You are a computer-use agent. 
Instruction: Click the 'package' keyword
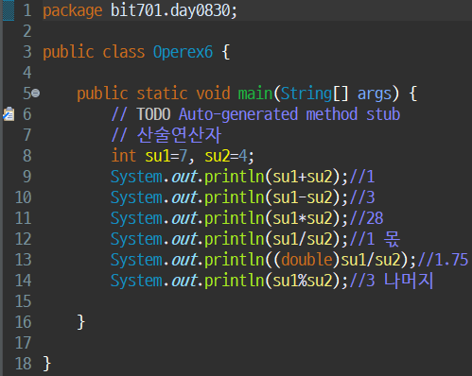tap(73, 11)
